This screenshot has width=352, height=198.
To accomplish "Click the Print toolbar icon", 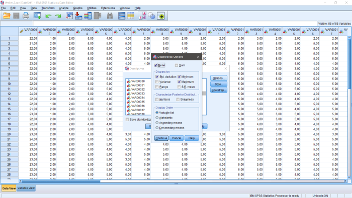I will coord(26,16).
